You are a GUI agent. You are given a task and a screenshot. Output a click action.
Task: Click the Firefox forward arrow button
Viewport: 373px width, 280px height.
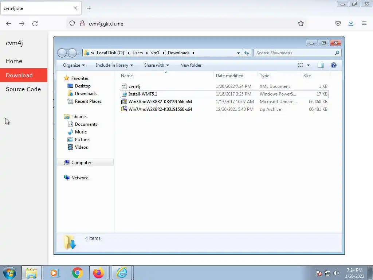pos(22,24)
